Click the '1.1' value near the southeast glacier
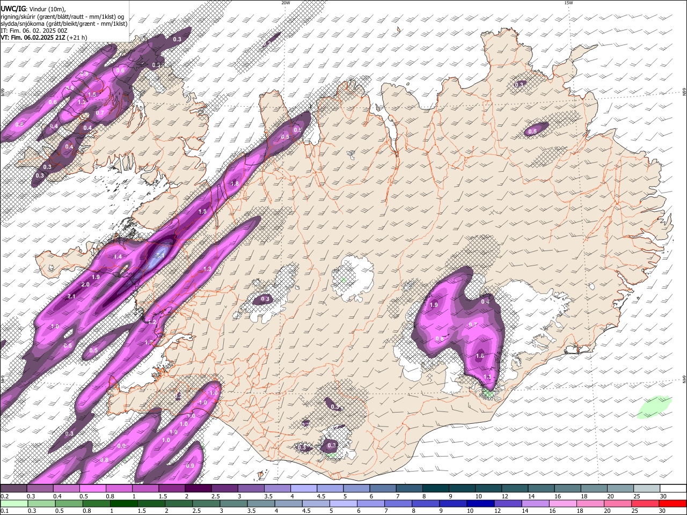Screen dimensions: 687x515 (x=487, y=377)
